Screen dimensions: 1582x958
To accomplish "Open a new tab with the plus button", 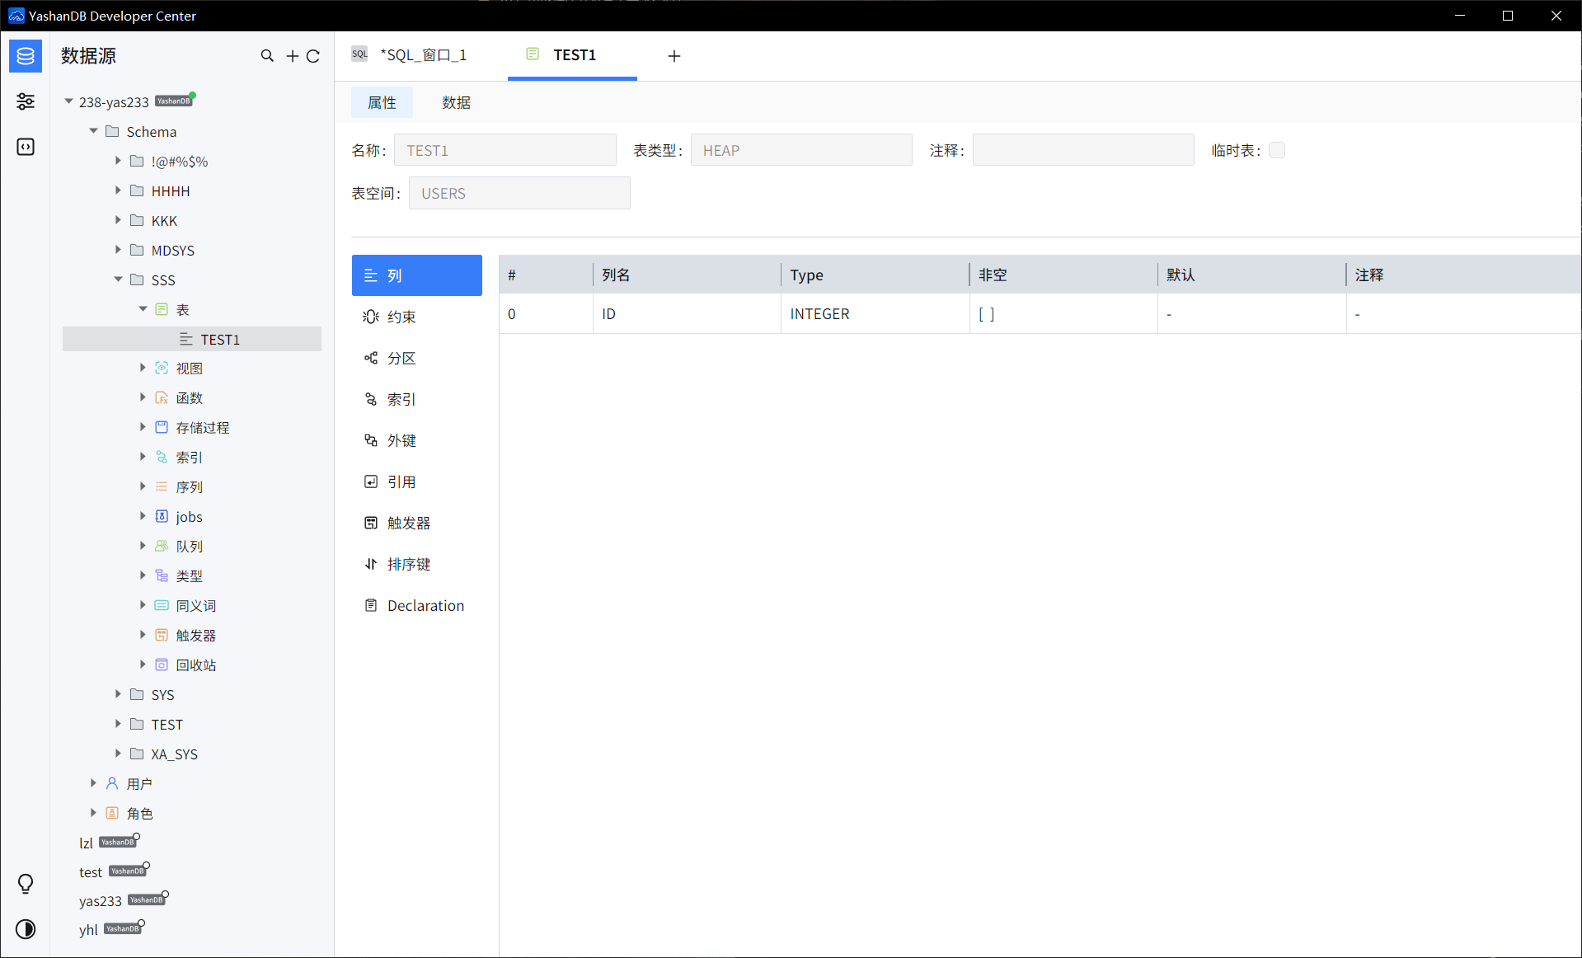I will coord(674,56).
